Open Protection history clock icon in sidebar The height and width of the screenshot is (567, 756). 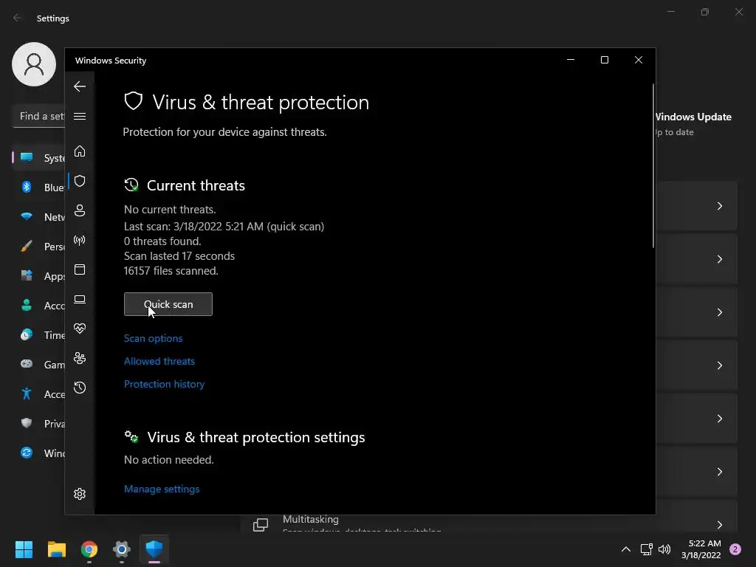(x=80, y=388)
